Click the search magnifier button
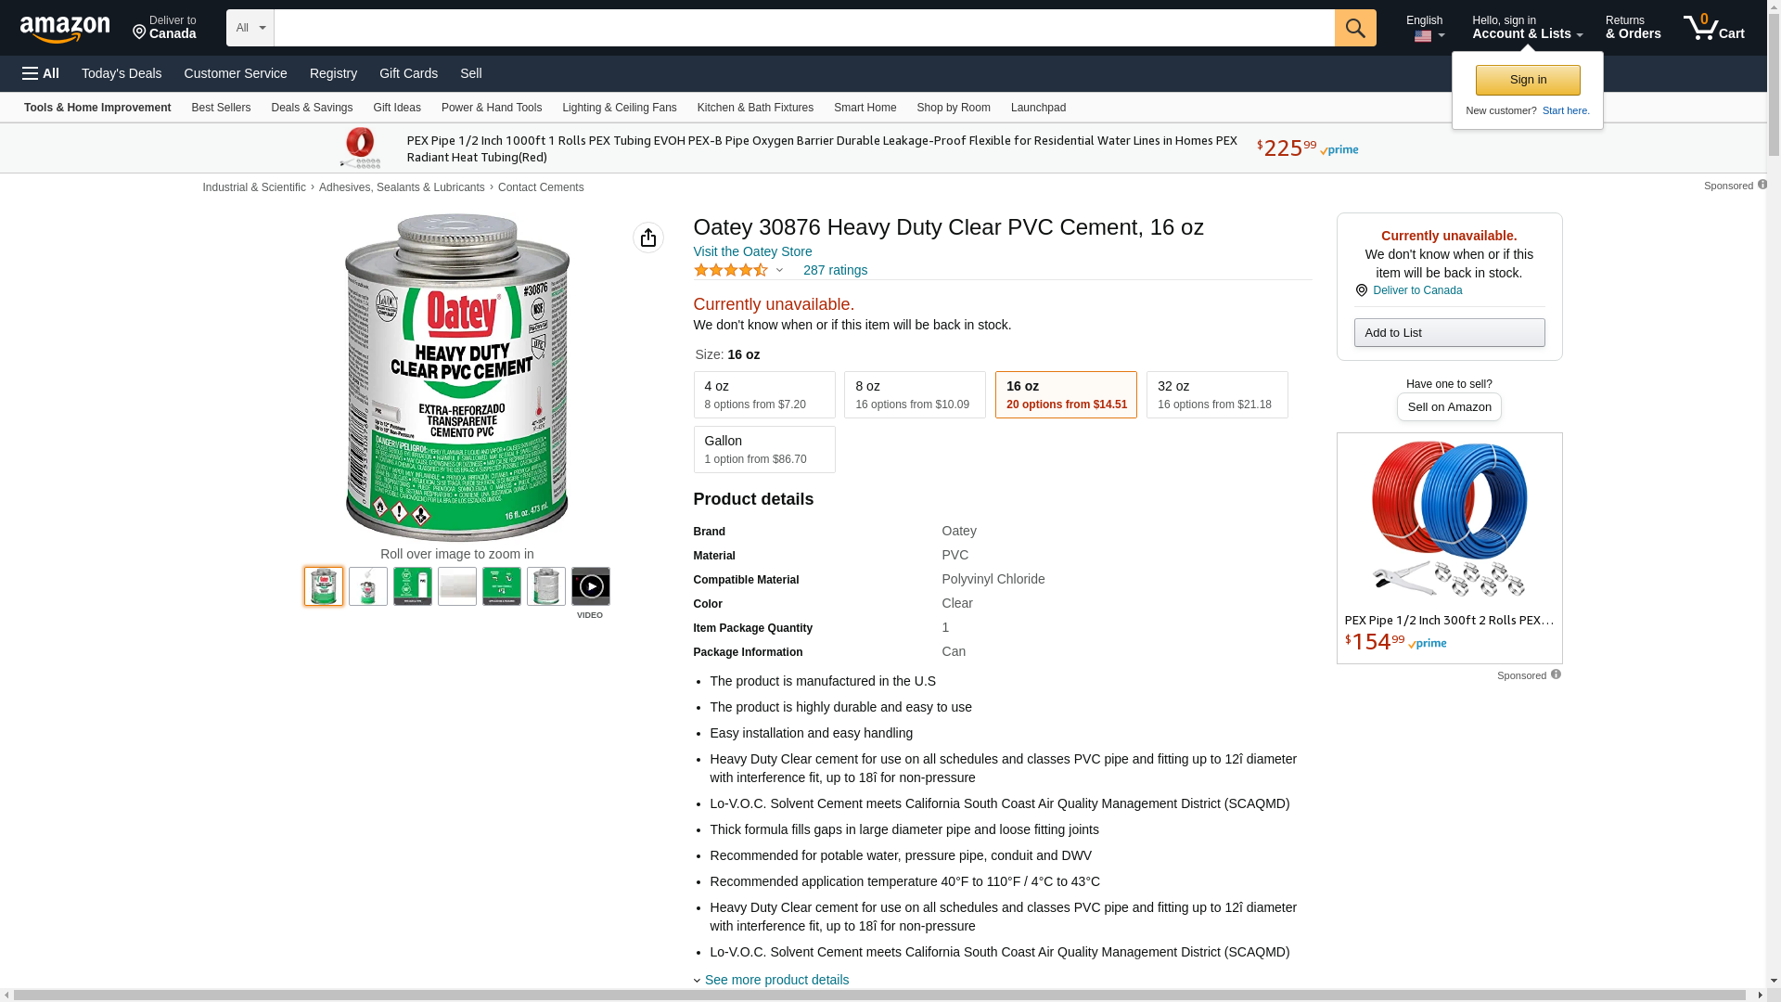 point(1355,28)
